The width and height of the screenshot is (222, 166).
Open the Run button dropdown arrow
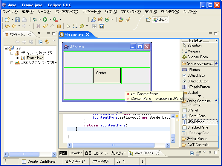50,19
